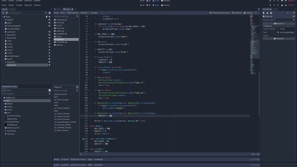The width and height of the screenshot is (297, 167).
Task: Collapse the Resource section in Inspector
Action: pyautogui.click(x=264, y=26)
